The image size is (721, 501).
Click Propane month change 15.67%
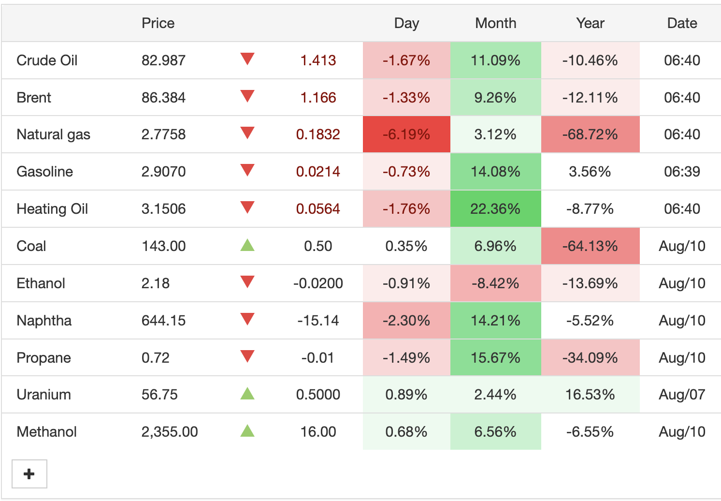(495, 358)
